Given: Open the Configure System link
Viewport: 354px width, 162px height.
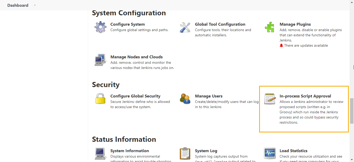Looking at the screenshot, I should click(x=128, y=24).
